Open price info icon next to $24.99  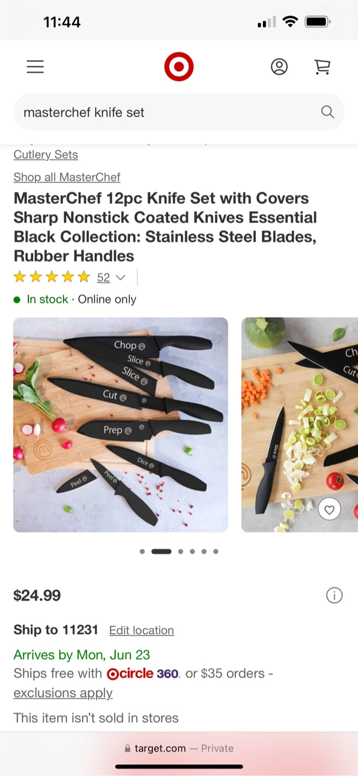point(334,595)
